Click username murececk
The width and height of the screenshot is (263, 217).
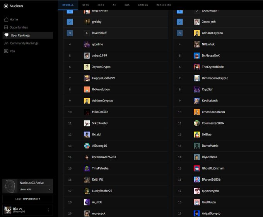[99, 214]
